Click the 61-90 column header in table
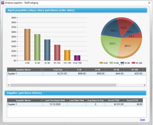Screen dimensions: 153x125 (114, 70)
